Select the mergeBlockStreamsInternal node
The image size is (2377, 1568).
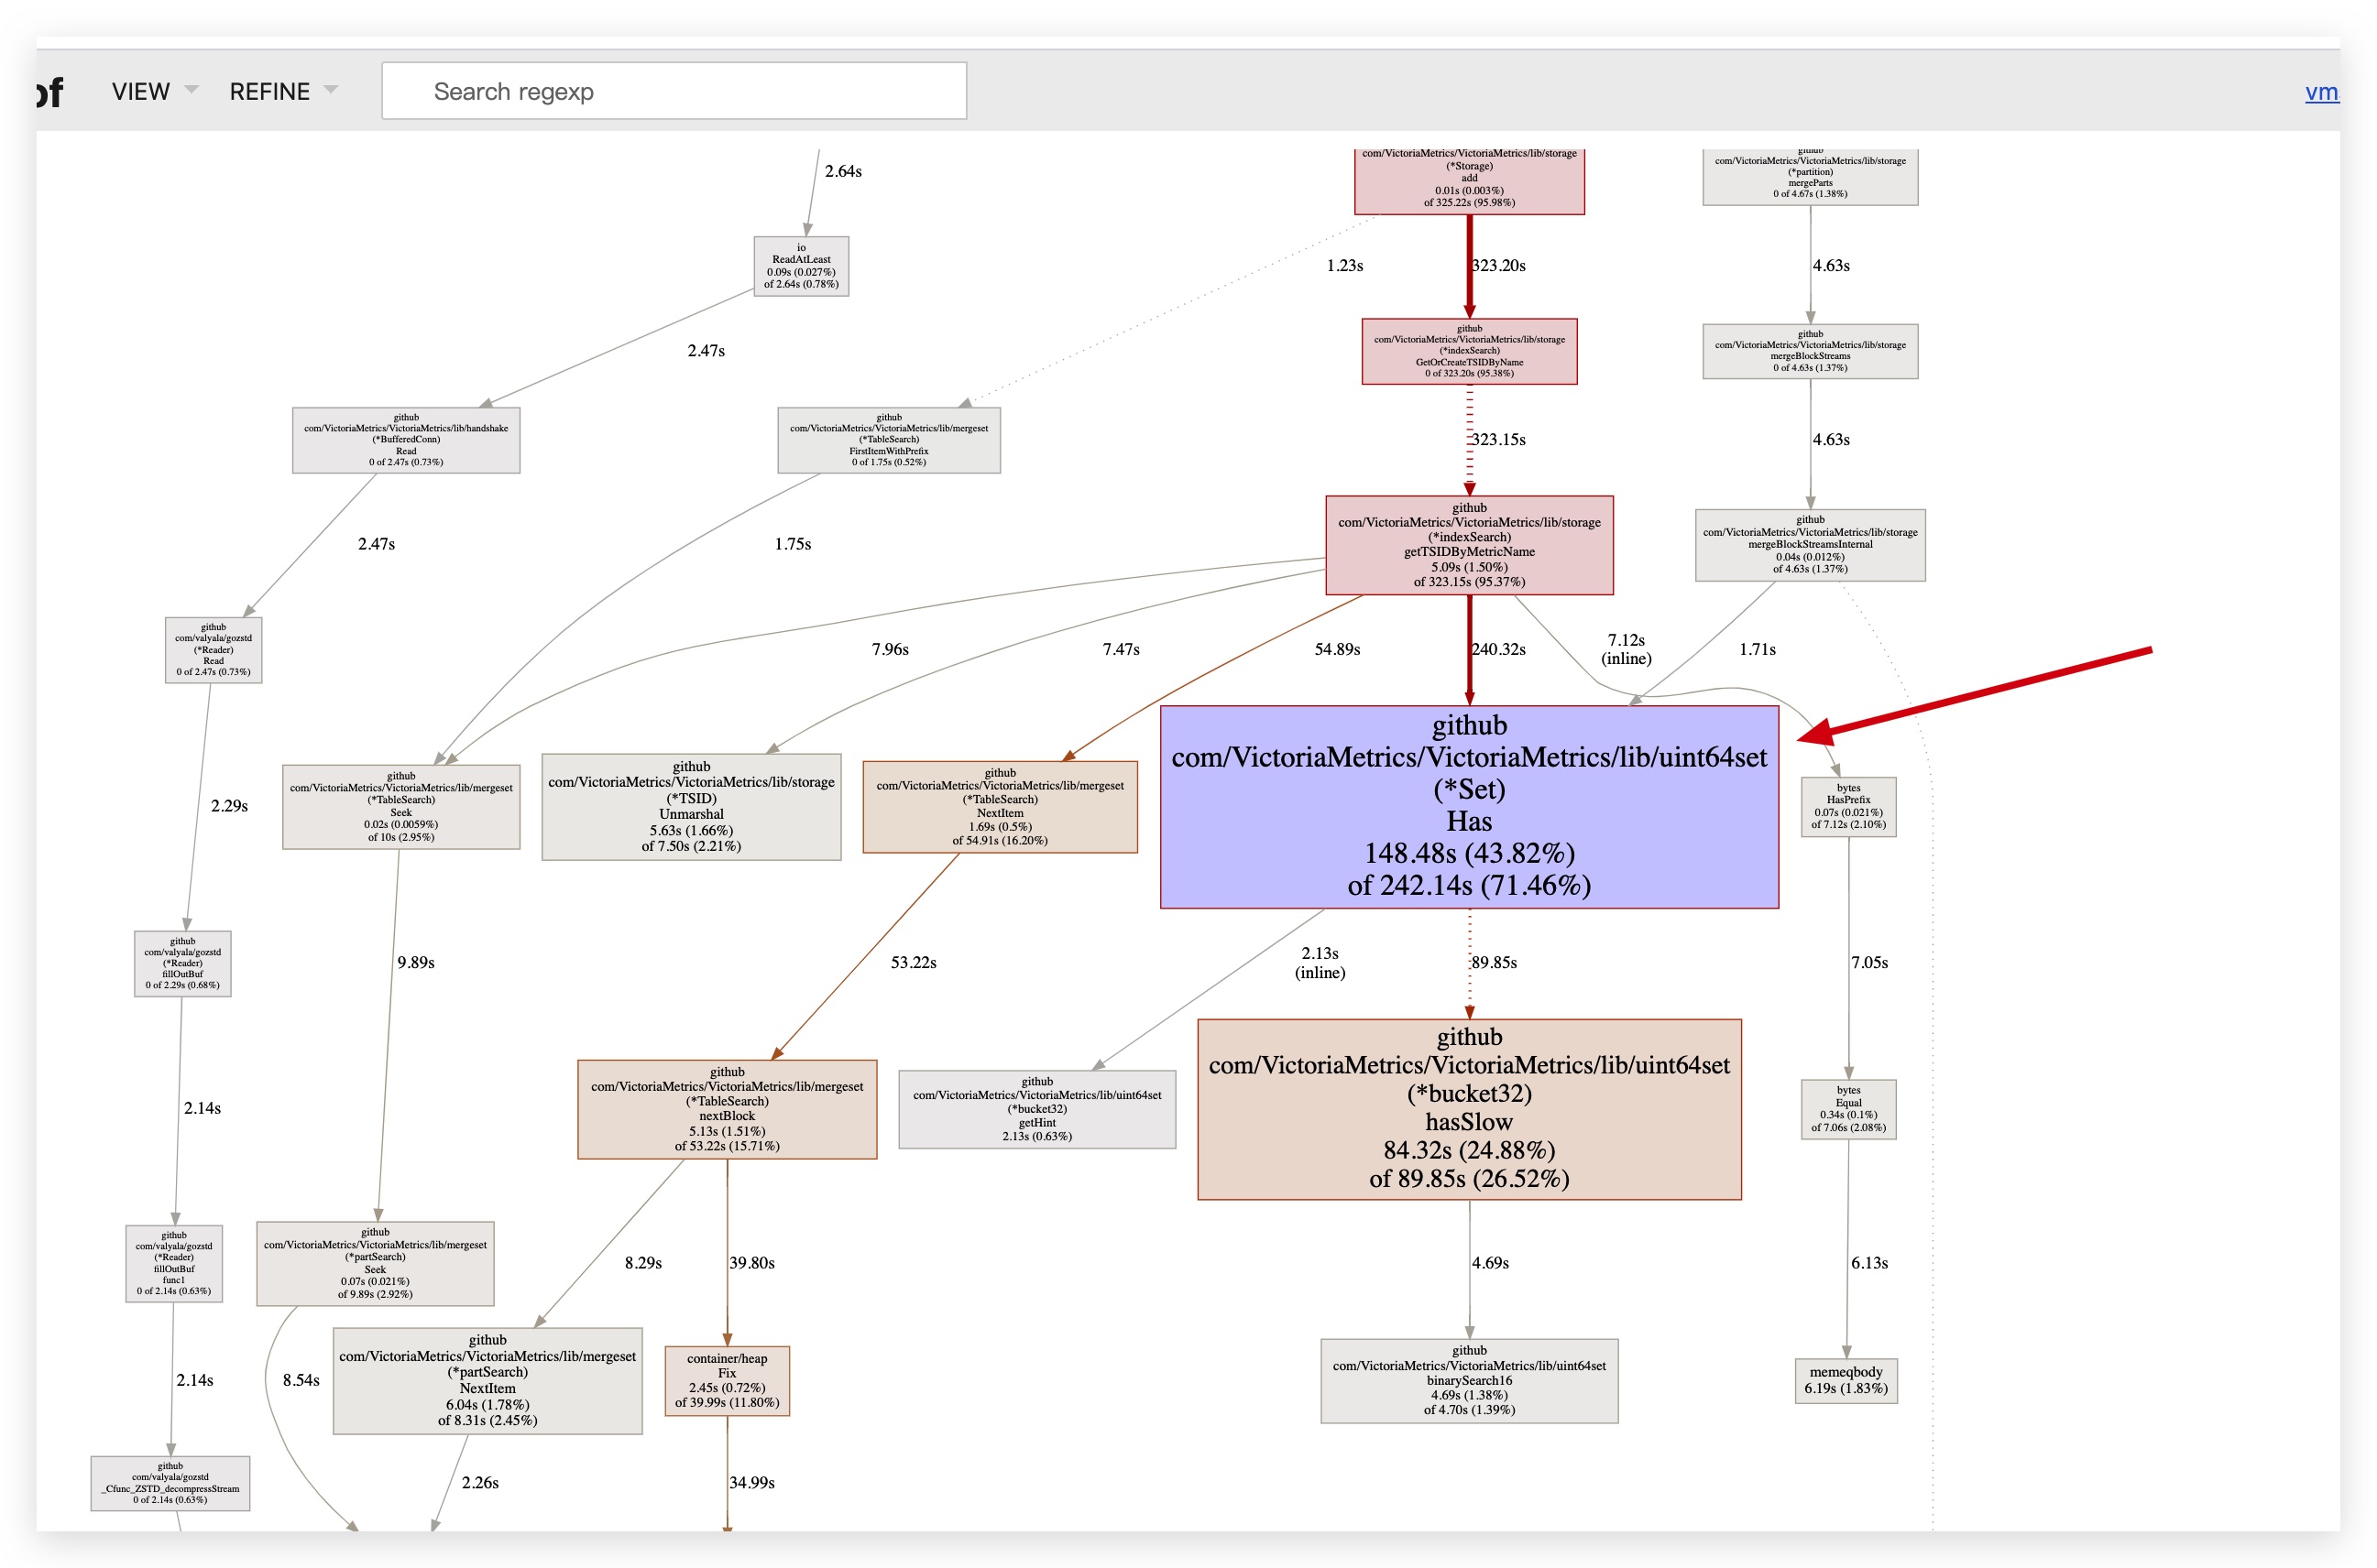point(1809,545)
